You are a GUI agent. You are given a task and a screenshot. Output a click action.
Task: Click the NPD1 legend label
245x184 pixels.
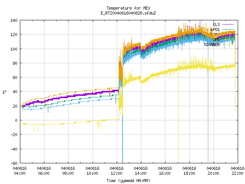pyautogui.click(x=215, y=30)
